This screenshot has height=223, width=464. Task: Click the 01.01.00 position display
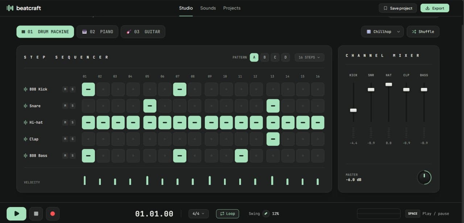click(154, 214)
